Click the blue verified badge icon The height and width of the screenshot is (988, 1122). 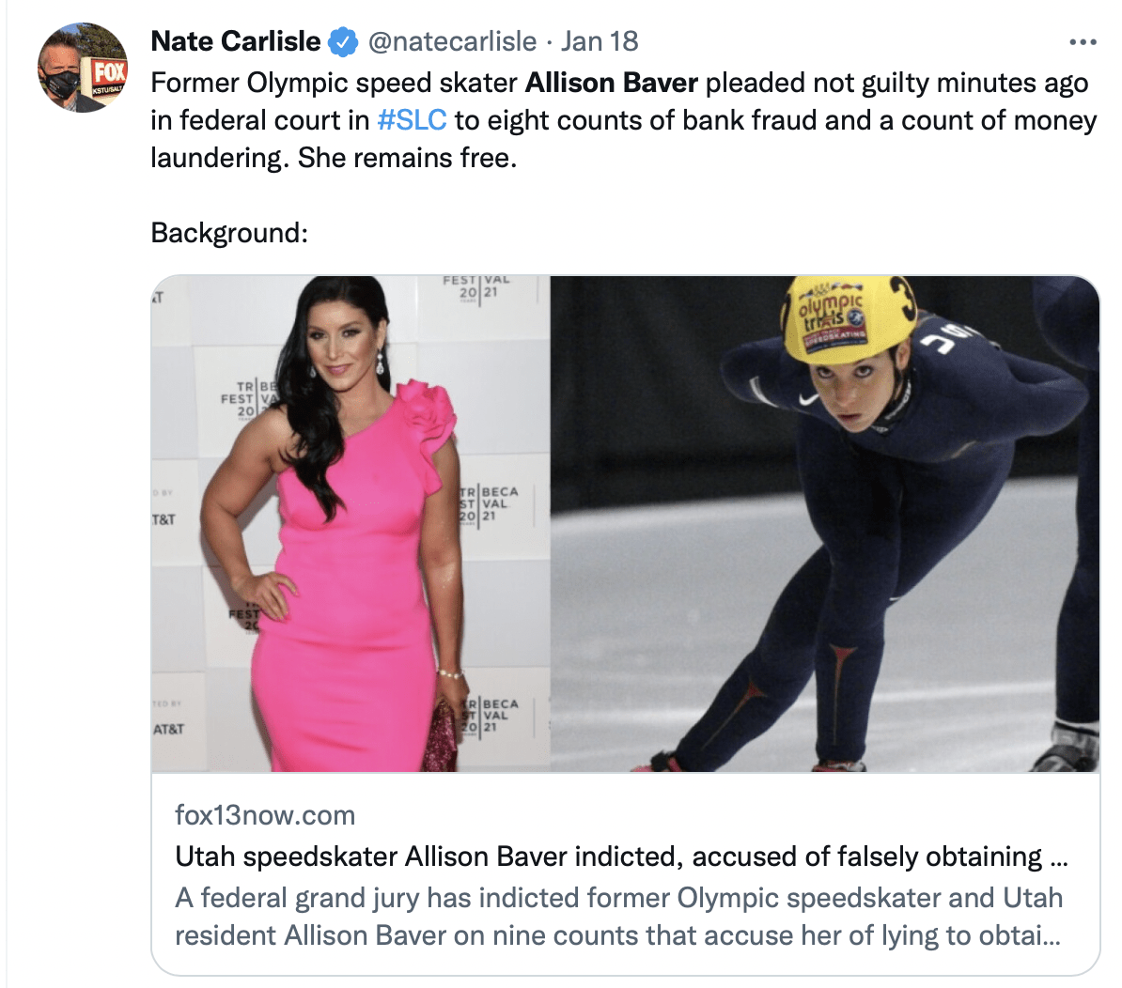343,41
